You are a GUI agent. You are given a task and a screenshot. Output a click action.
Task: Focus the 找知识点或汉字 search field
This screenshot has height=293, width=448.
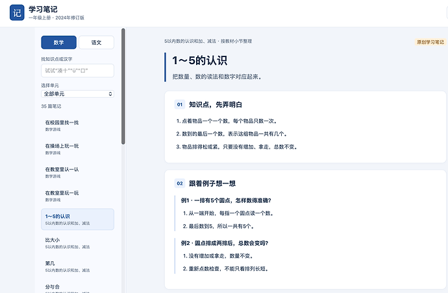(x=77, y=71)
